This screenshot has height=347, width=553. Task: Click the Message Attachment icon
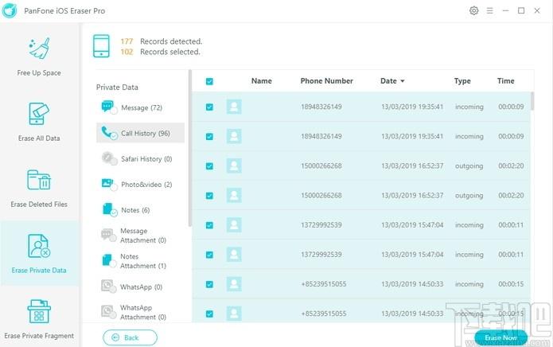[108, 235]
